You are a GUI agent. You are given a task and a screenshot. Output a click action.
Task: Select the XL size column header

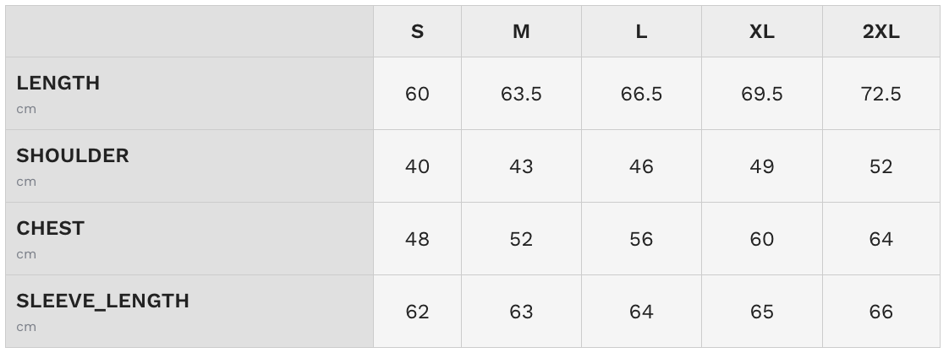pos(761,32)
